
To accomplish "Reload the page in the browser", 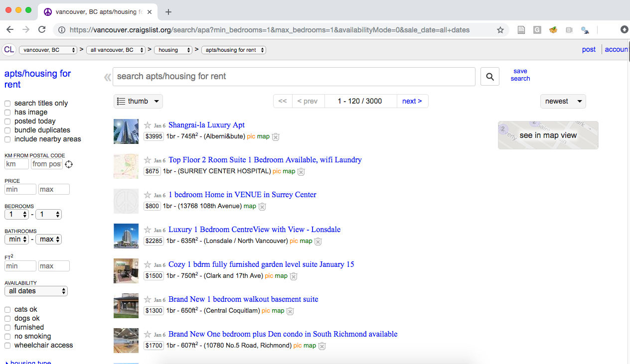I will [x=42, y=30].
